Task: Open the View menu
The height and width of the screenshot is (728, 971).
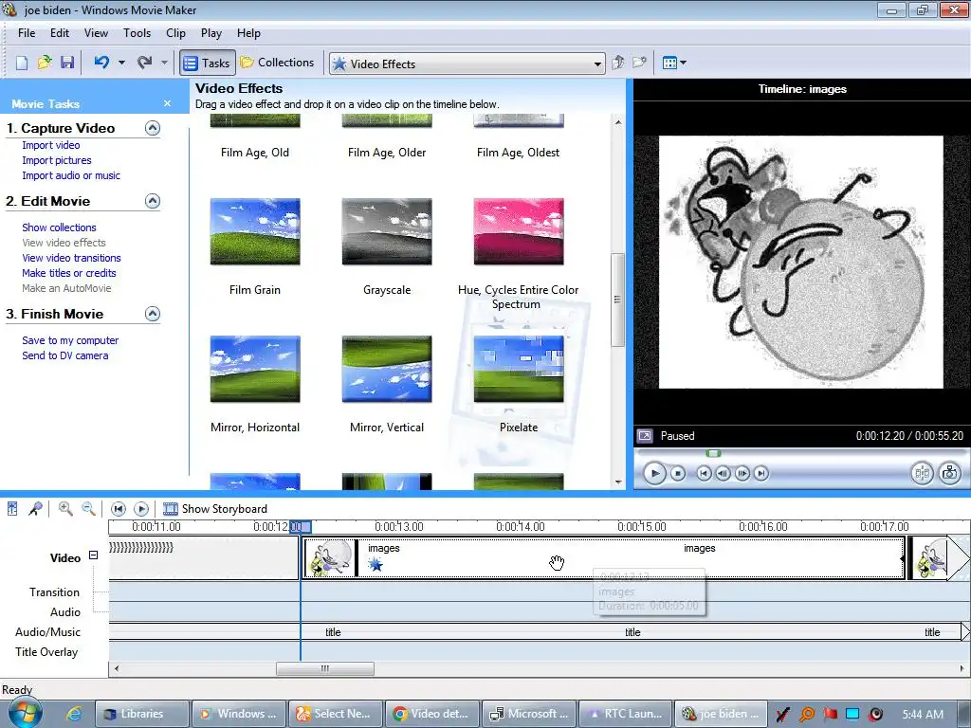Action: [96, 33]
